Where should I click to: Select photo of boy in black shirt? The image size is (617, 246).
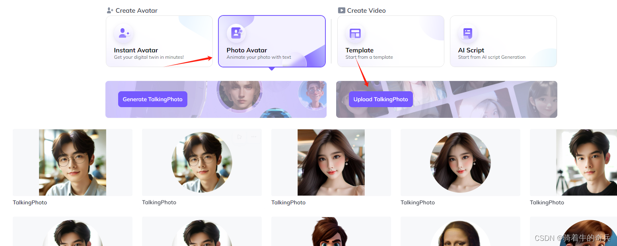point(586,162)
